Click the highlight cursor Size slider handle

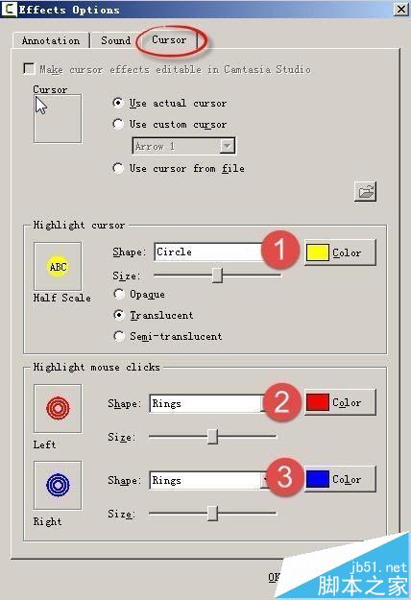point(217,275)
